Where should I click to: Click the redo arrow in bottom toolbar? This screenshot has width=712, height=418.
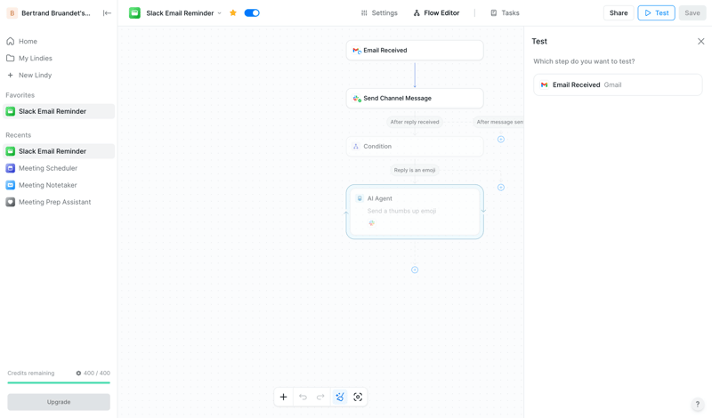[x=320, y=398]
